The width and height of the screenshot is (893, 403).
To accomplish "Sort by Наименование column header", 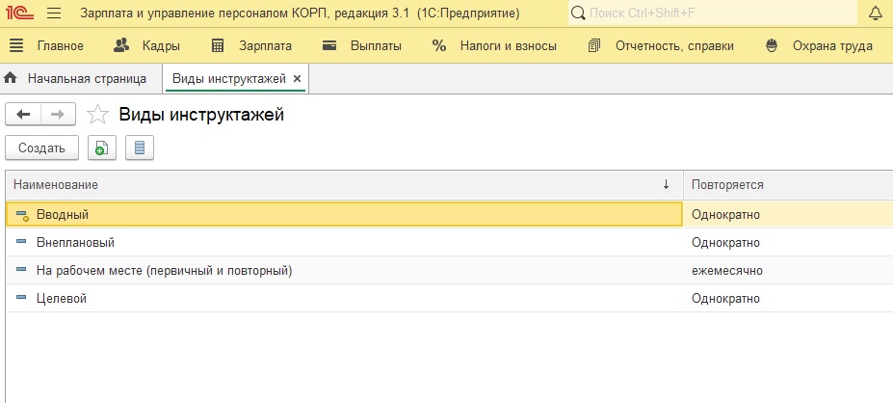I will coord(344,185).
